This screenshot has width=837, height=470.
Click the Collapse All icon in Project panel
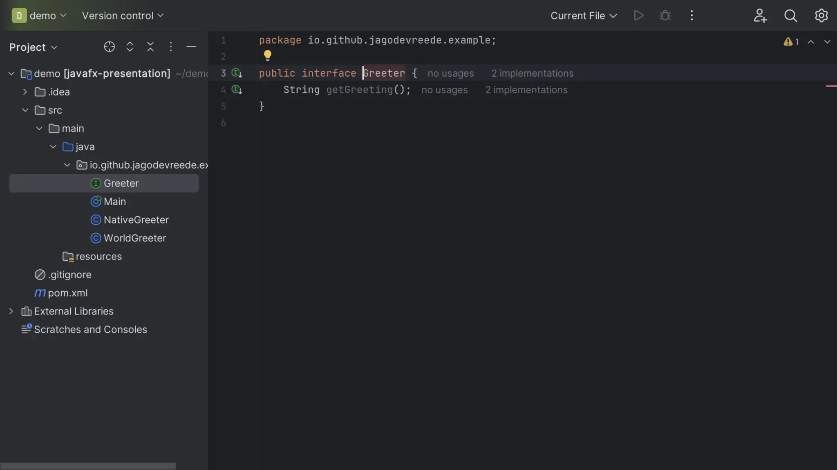[x=150, y=47]
